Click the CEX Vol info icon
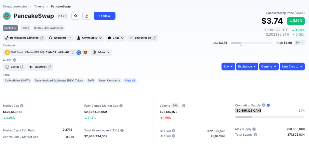309x146 pixels. [173, 131]
